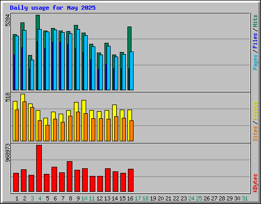Click day label 14 on the axis
Screen dimensions: 261x204
click(x=115, y=198)
